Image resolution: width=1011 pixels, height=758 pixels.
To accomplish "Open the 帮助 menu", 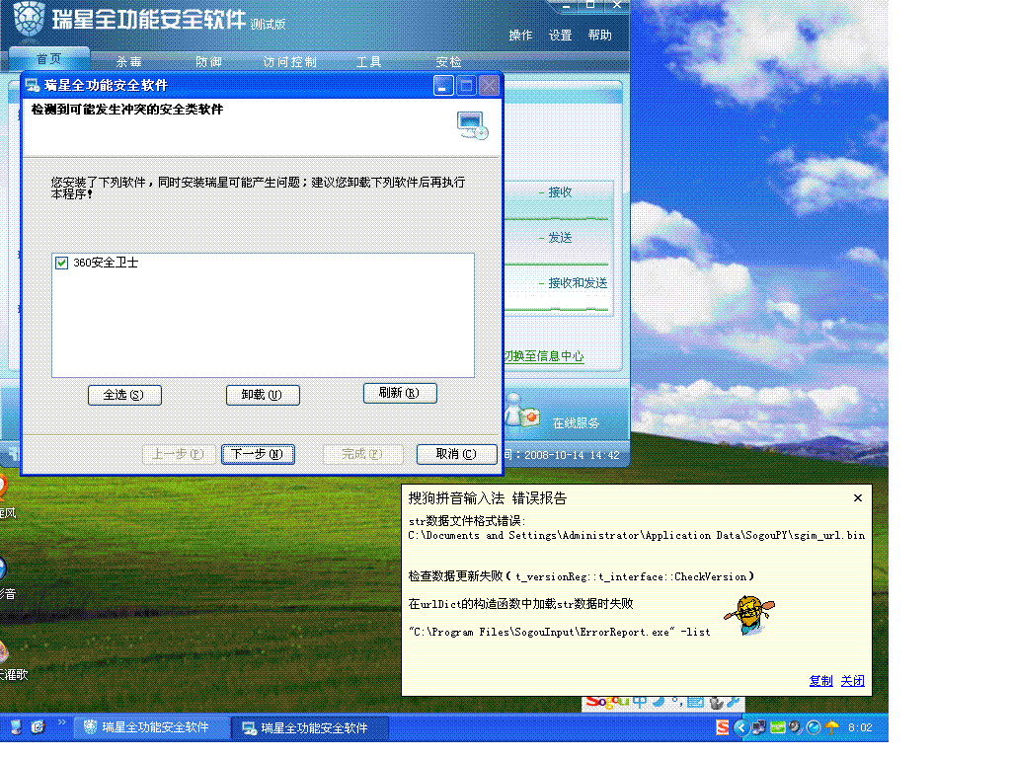I will [599, 36].
